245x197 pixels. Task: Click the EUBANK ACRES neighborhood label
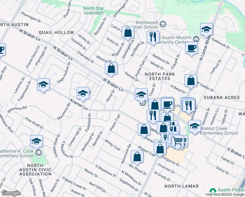222,98
